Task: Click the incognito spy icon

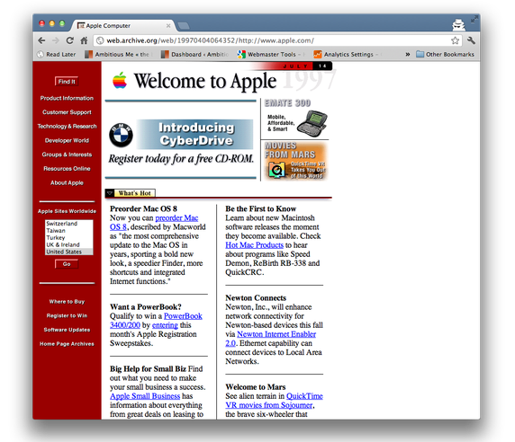Action: (458, 24)
